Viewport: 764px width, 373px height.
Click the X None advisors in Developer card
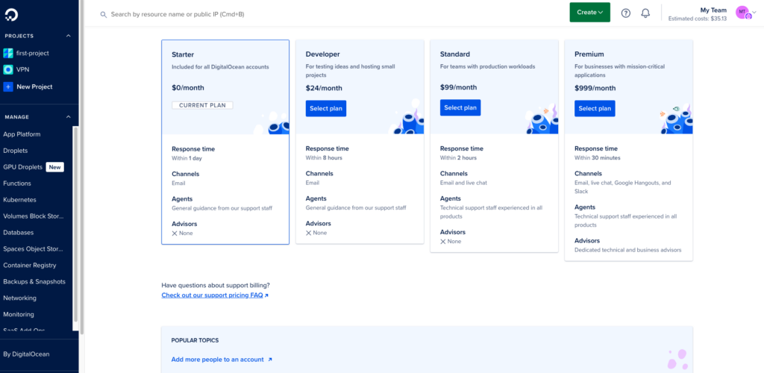coord(316,233)
